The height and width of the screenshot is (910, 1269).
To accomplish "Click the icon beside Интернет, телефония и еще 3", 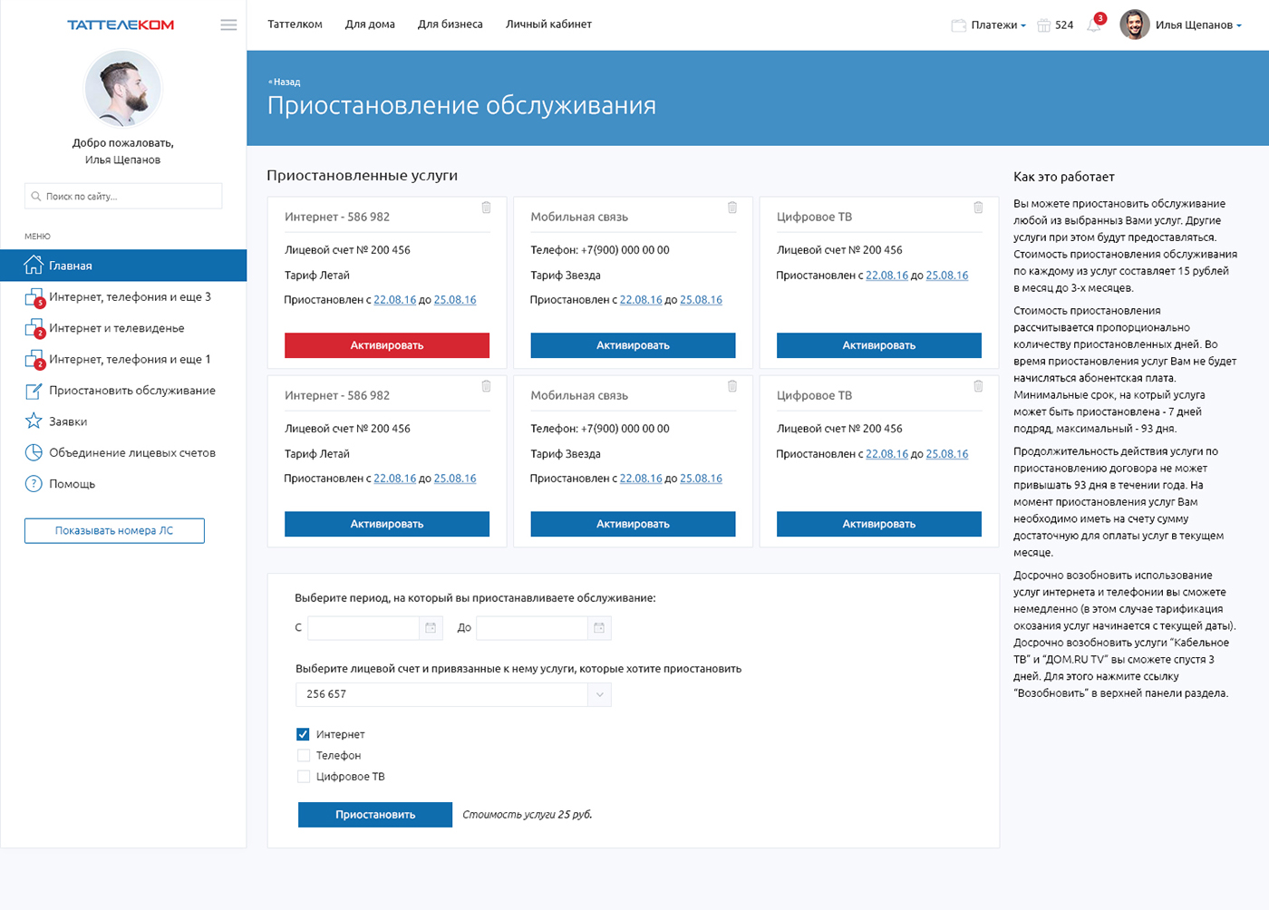I will [x=34, y=297].
